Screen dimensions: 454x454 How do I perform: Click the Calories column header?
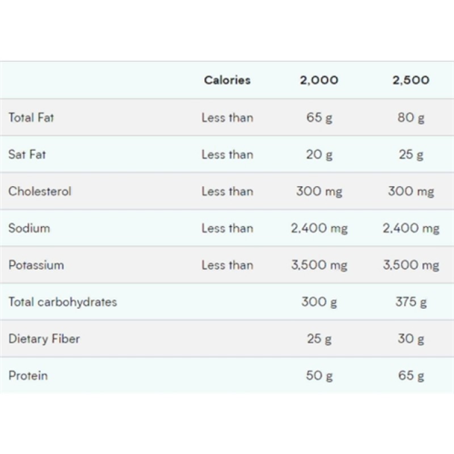[227, 80]
